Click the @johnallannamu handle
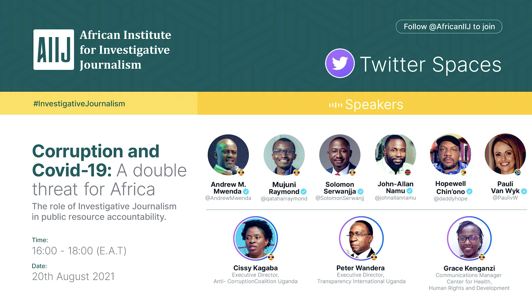The height and width of the screenshot is (299, 532). click(x=395, y=198)
